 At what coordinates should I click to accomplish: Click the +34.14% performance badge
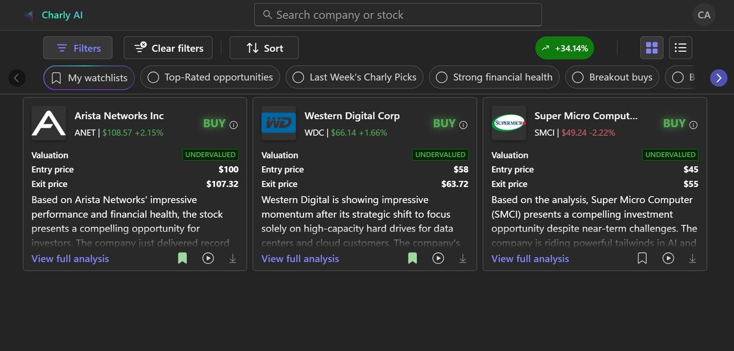[564, 48]
